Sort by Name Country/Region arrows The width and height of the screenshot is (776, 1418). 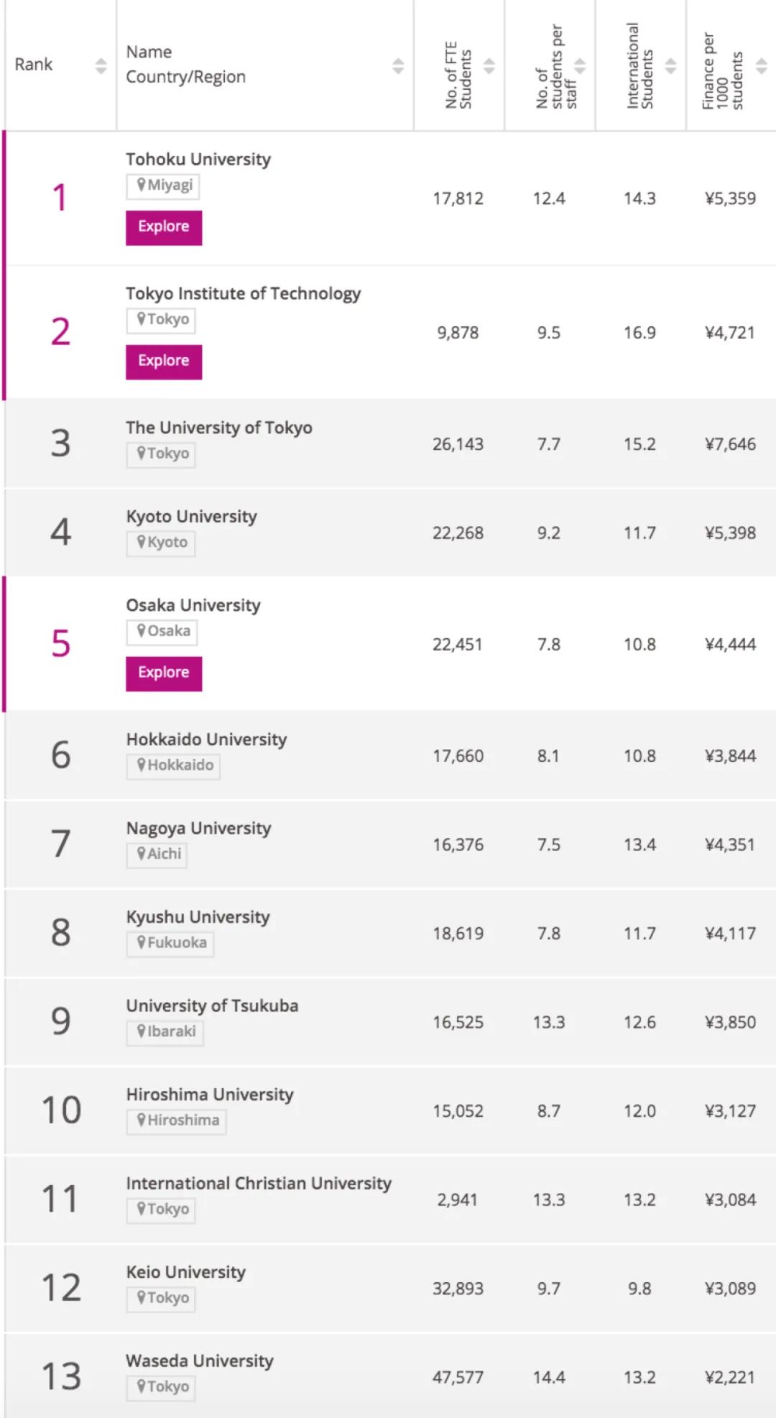[397, 65]
